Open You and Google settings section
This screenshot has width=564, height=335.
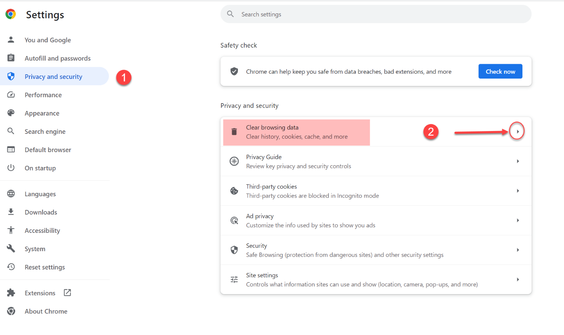(x=48, y=40)
